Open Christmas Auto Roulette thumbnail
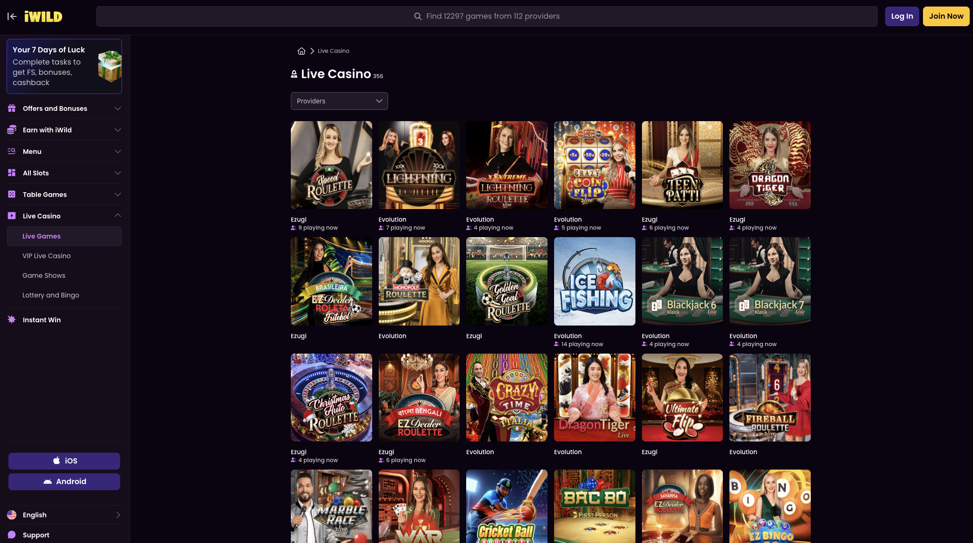The height and width of the screenshot is (543, 973). click(x=332, y=398)
